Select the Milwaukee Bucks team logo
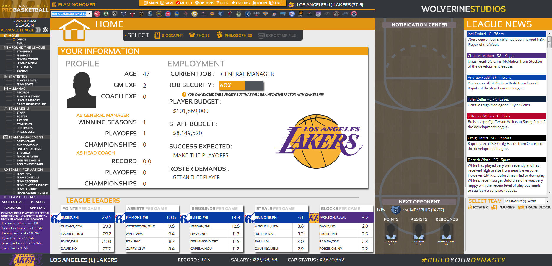 click(x=239, y=14)
